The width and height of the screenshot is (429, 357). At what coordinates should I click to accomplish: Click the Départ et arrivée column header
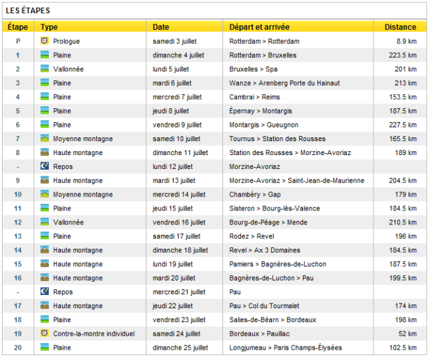pos(259,27)
